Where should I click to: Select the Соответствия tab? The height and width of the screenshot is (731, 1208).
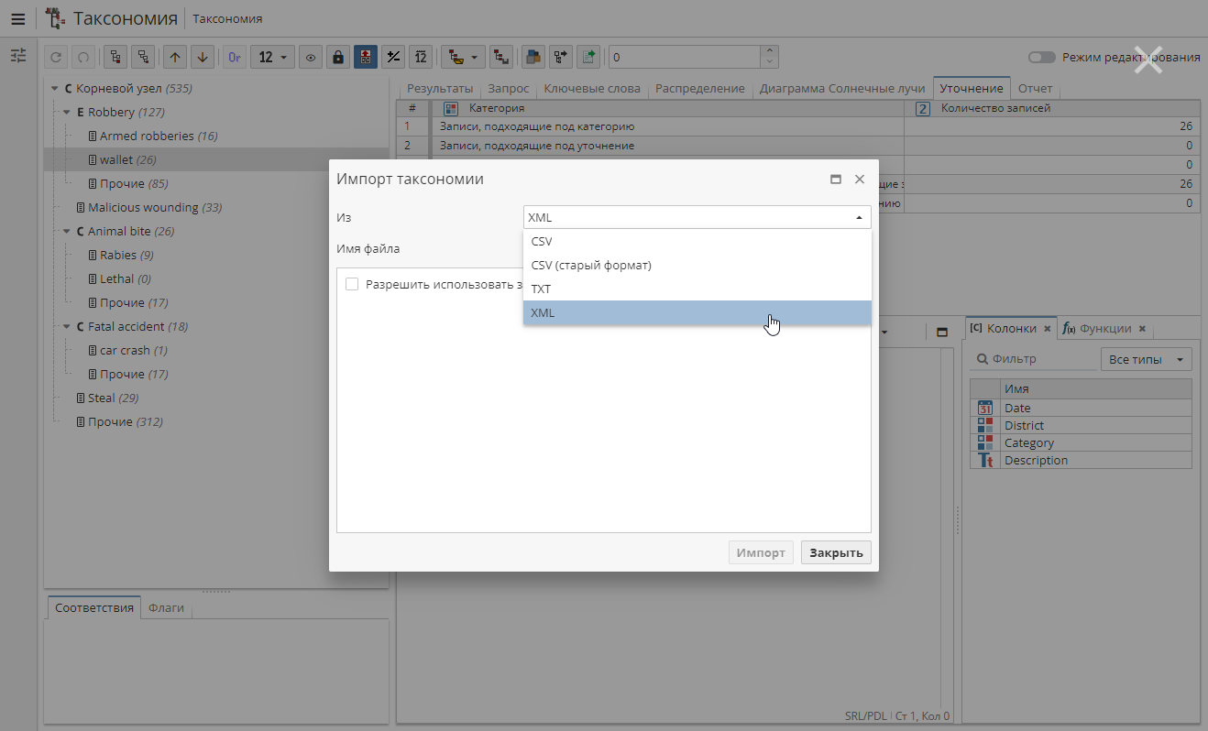pyautogui.click(x=94, y=607)
